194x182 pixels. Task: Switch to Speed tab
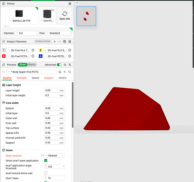pos(35,78)
